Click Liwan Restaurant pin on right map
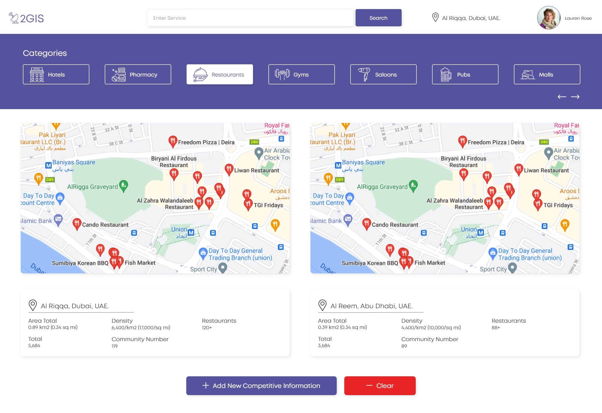This screenshot has height=413, width=602. click(x=519, y=169)
